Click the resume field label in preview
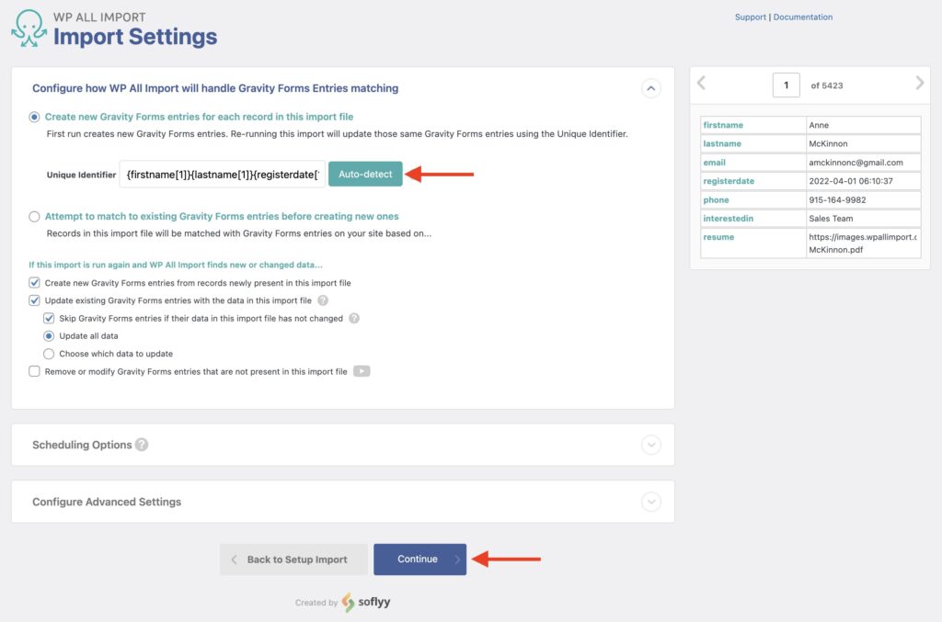942x622 pixels. click(718, 237)
